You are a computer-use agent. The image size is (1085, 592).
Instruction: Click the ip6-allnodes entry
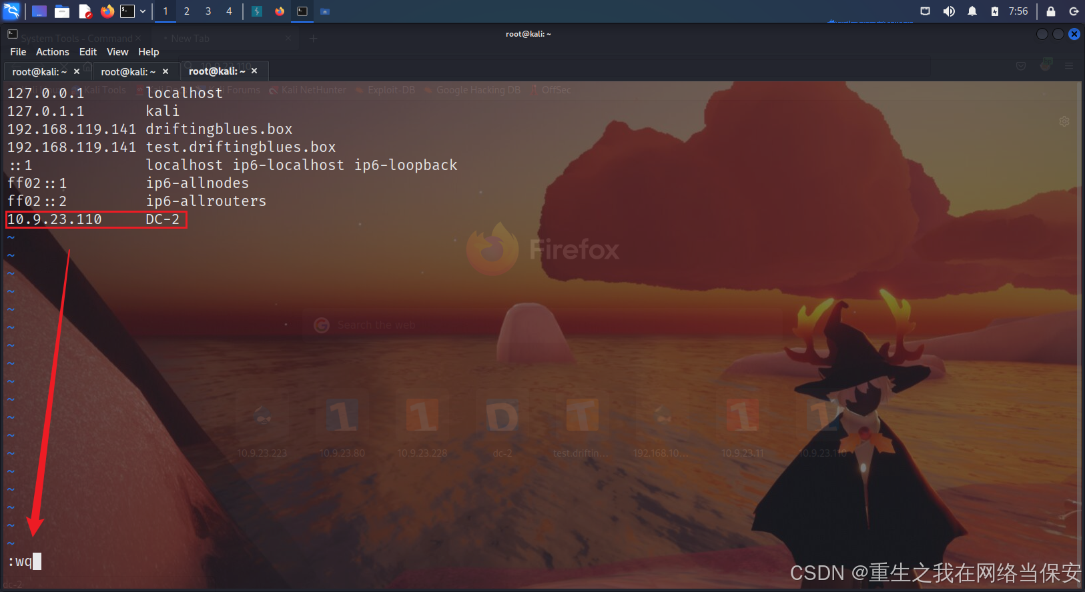coord(198,183)
